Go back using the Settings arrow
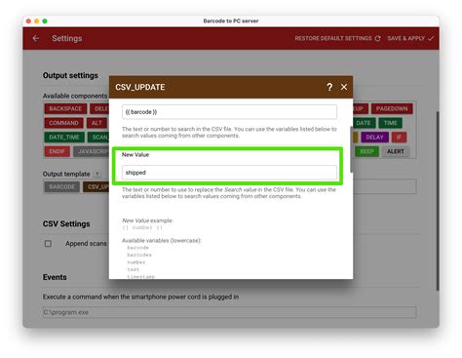The height and width of the screenshot is (358, 462). coord(36,38)
